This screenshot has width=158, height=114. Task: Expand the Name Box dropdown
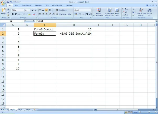[x=23, y=21]
